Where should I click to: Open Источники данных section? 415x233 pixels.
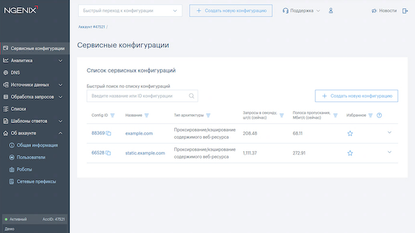30,85
